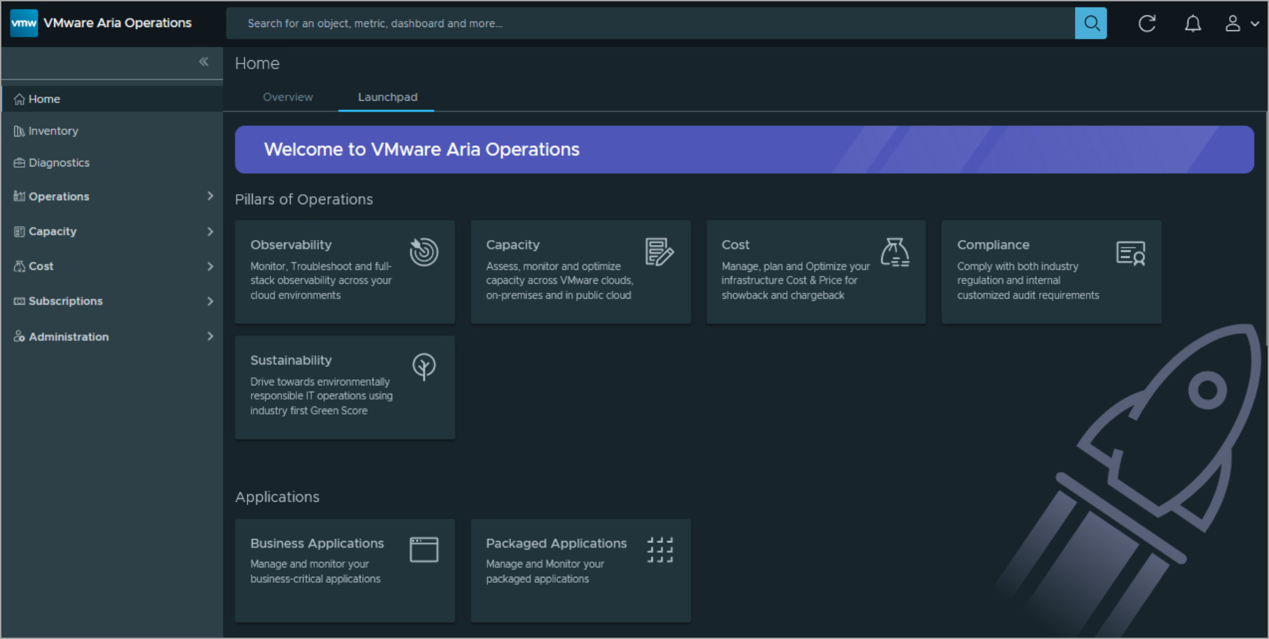Click the Packaged Applications grid icon
The height and width of the screenshot is (639, 1269).
[x=660, y=550]
